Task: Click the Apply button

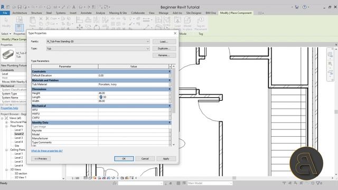Action: coord(166,158)
